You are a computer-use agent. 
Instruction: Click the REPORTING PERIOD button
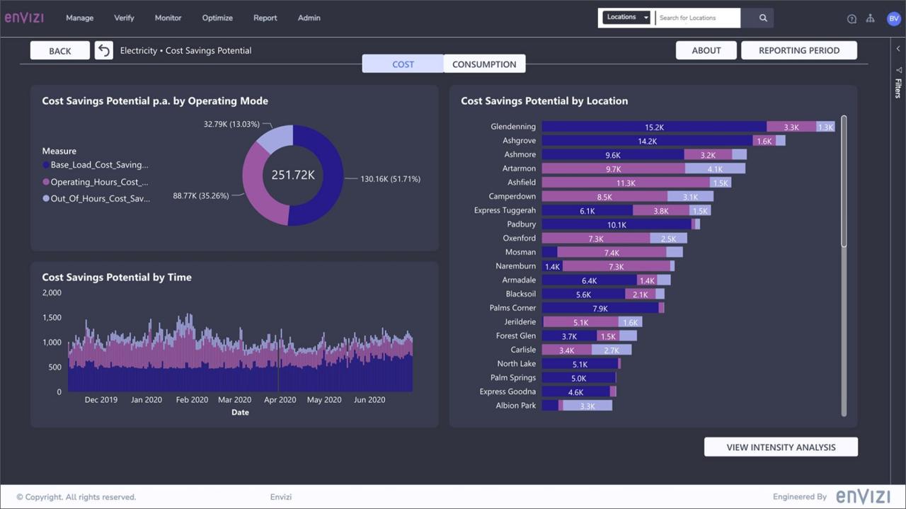(798, 50)
